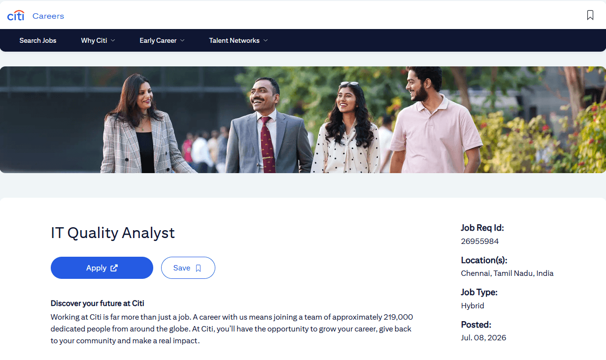Screen dimensions: 606x360
Task: Apply for the IT Quality Analyst job
Action: coord(102,268)
